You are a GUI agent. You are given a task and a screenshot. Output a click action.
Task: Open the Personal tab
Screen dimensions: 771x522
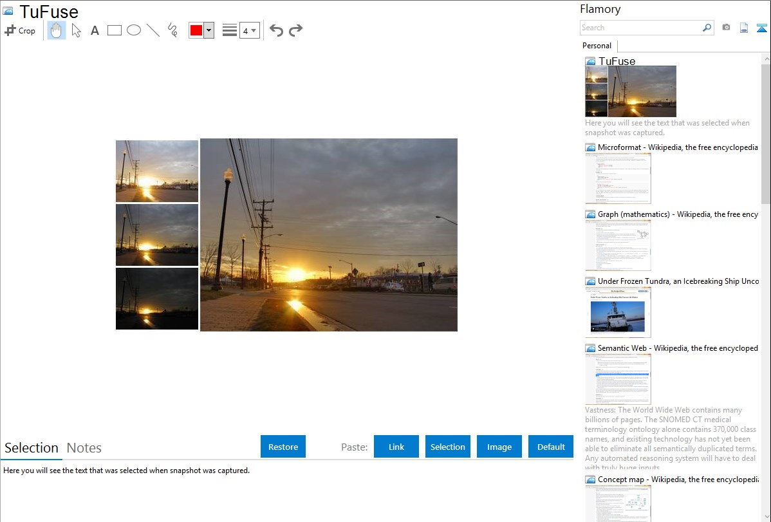coord(597,46)
